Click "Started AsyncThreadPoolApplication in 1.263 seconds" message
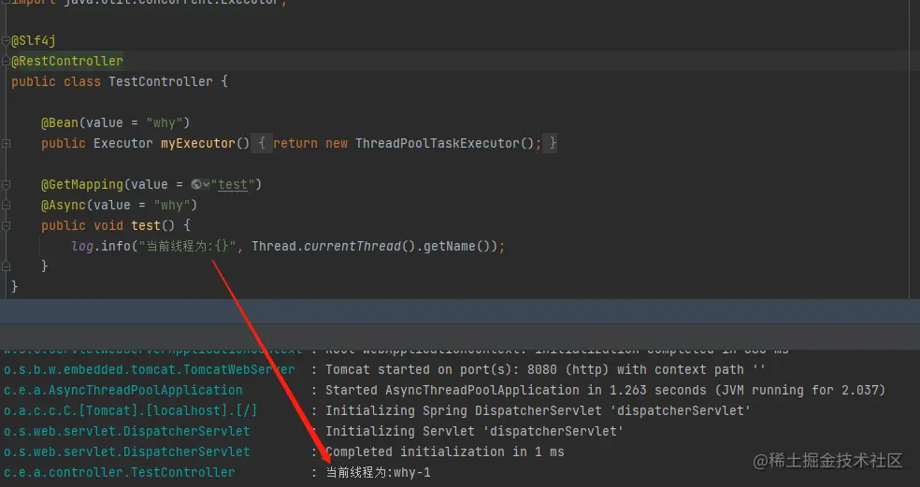Screen dimensions: 920x487 [606, 390]
